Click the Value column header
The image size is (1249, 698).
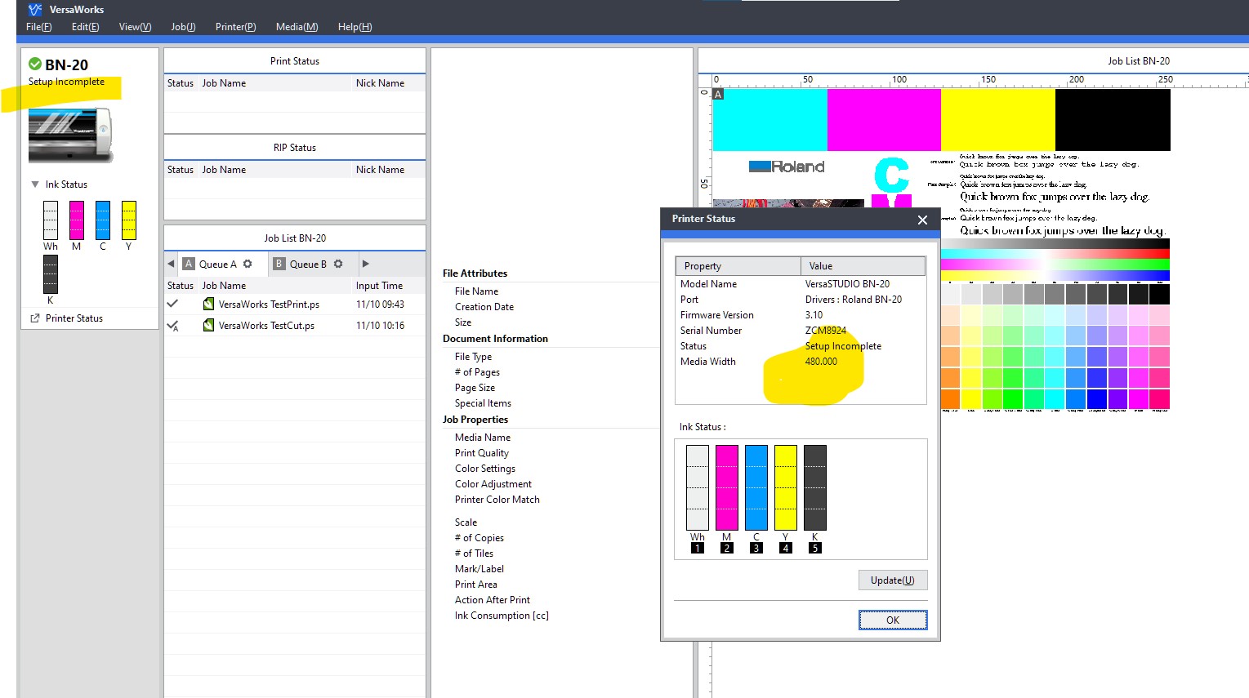coord(863,266)
